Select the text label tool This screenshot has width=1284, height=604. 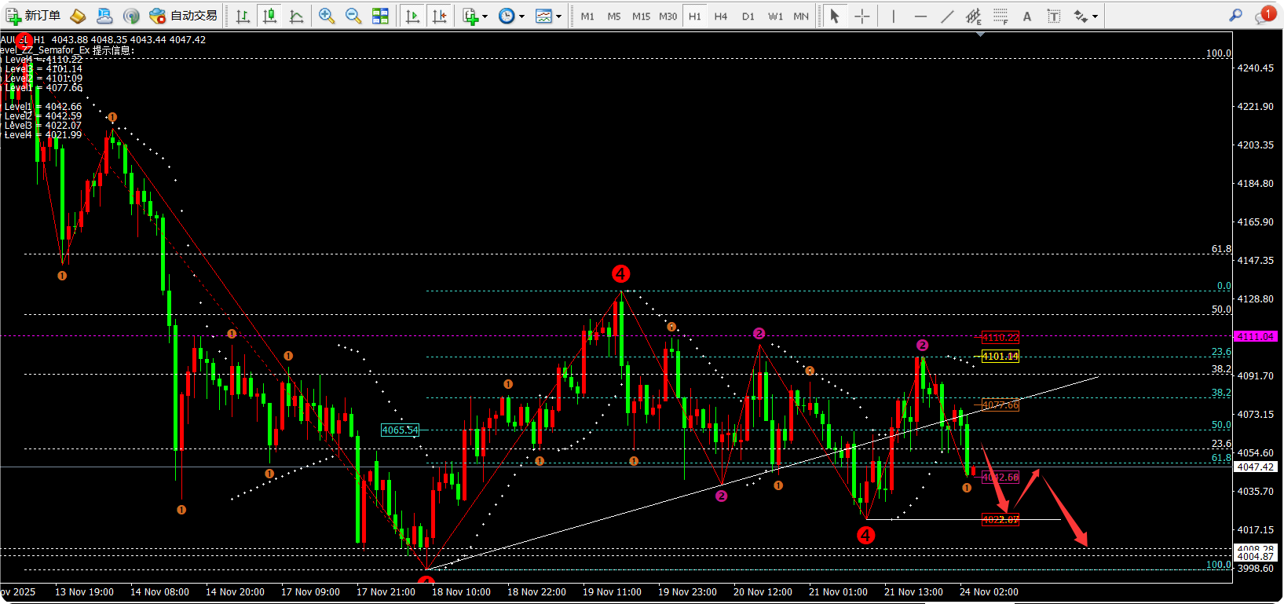click(1054, 16)
